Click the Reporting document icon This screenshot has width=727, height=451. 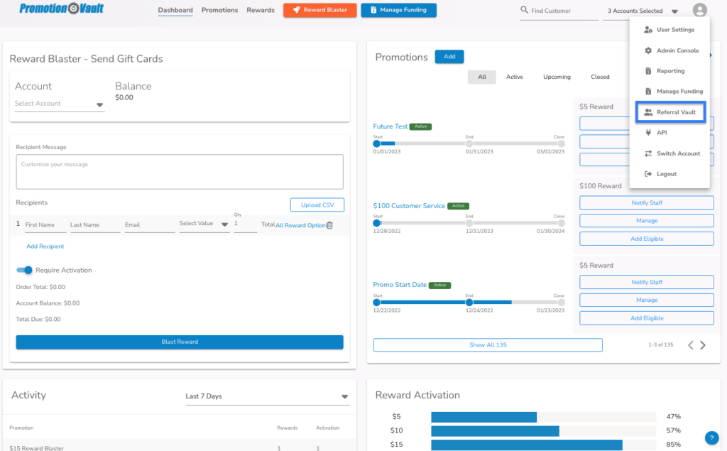click(648, 71)
